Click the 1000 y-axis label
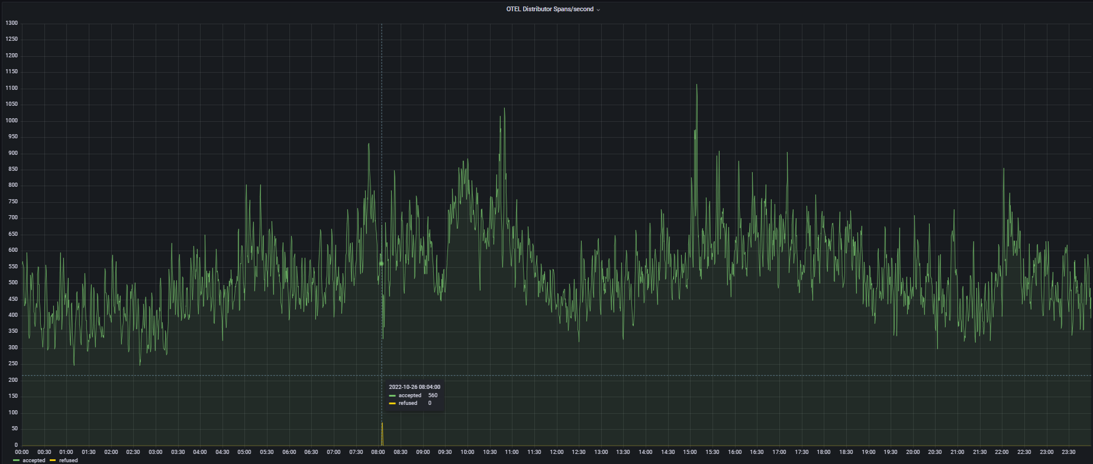The image size is (1093, 464). click(x=12, y=121)
